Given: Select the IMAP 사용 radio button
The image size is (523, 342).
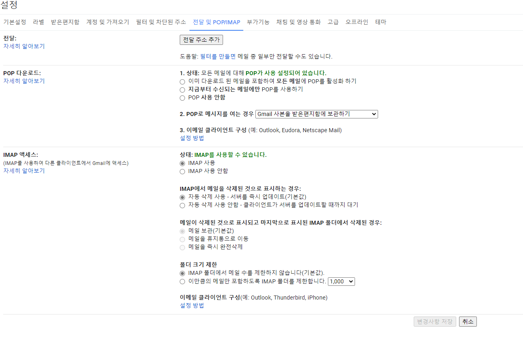Looking at the screenshot, I should click(182, 163).
